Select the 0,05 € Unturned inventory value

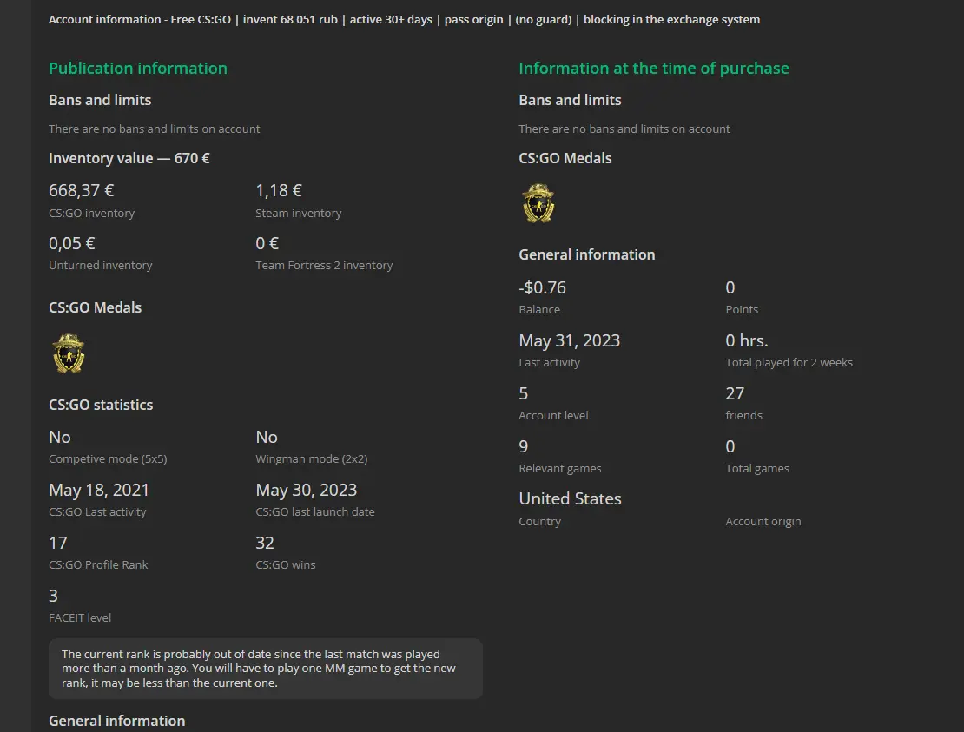point(72,243)
